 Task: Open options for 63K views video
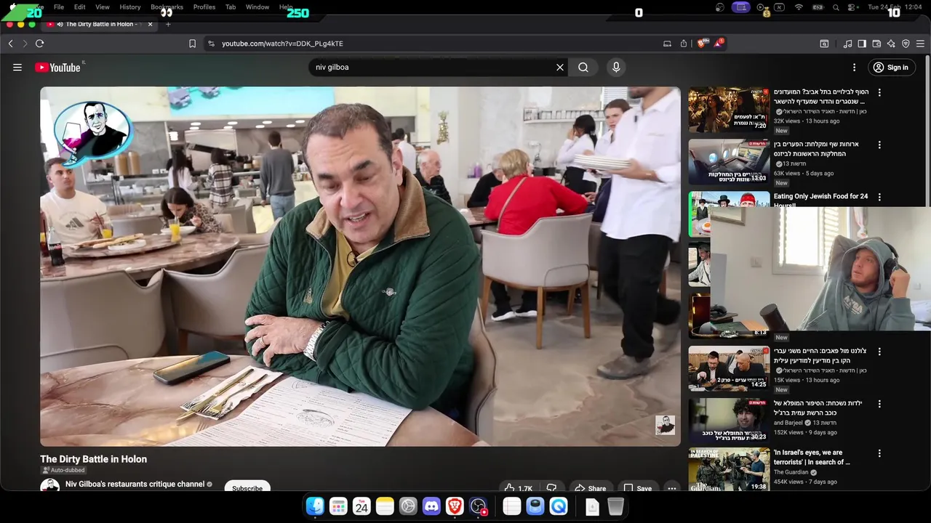pyautogui.click(x=879, y=145)
